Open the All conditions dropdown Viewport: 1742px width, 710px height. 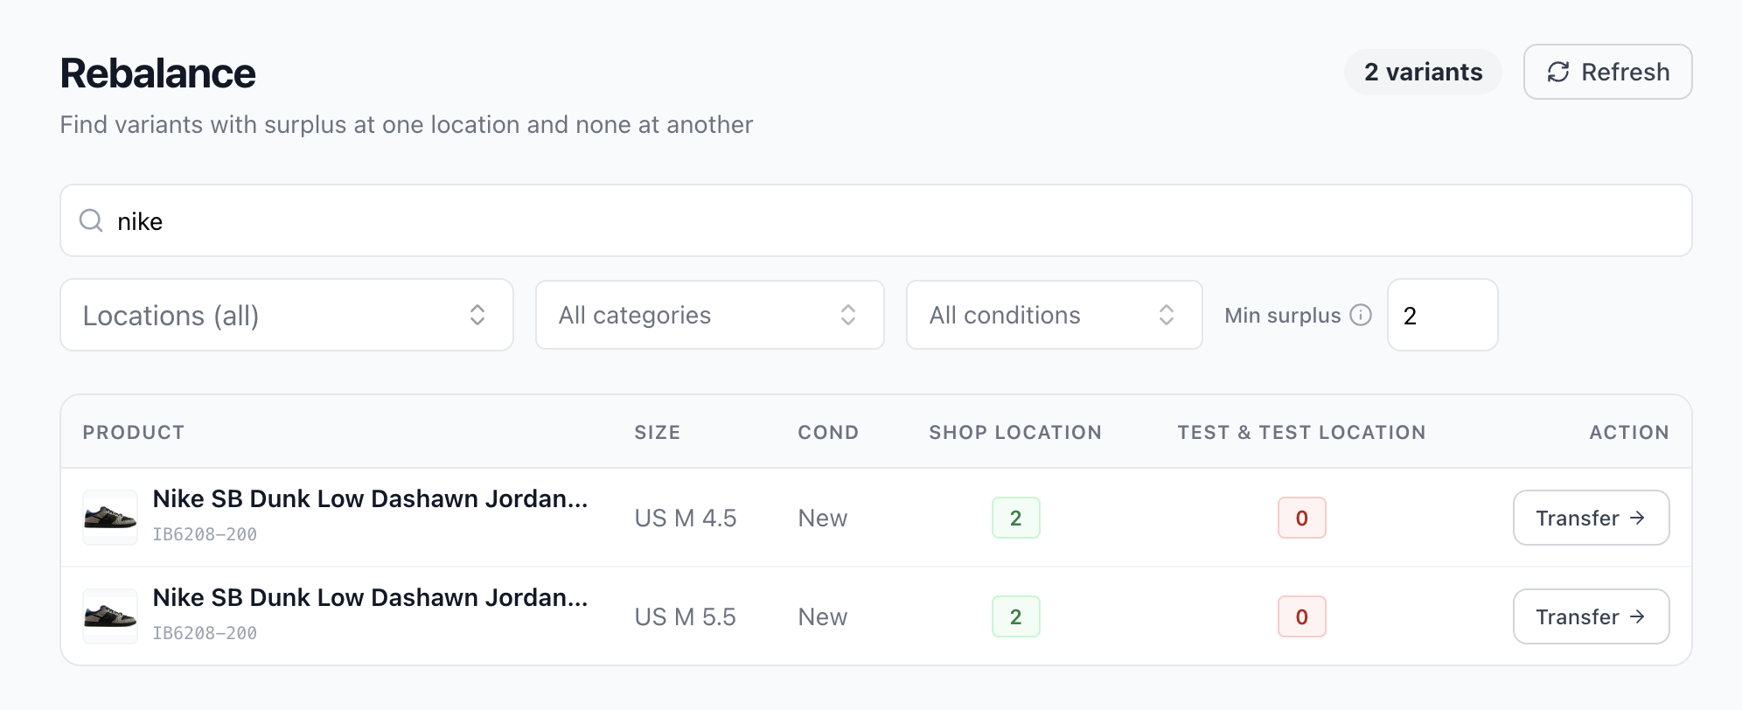tap(1054, 315)
